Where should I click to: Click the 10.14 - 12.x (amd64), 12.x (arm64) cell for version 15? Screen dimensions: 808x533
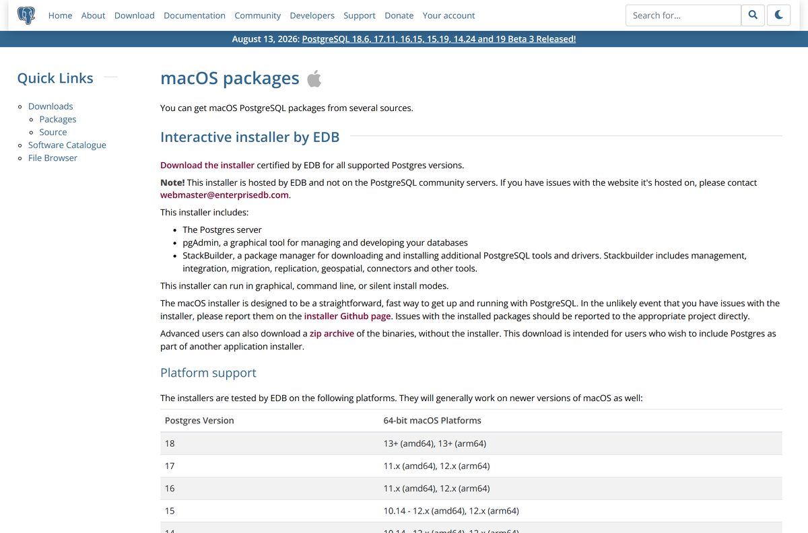(580, 511)
